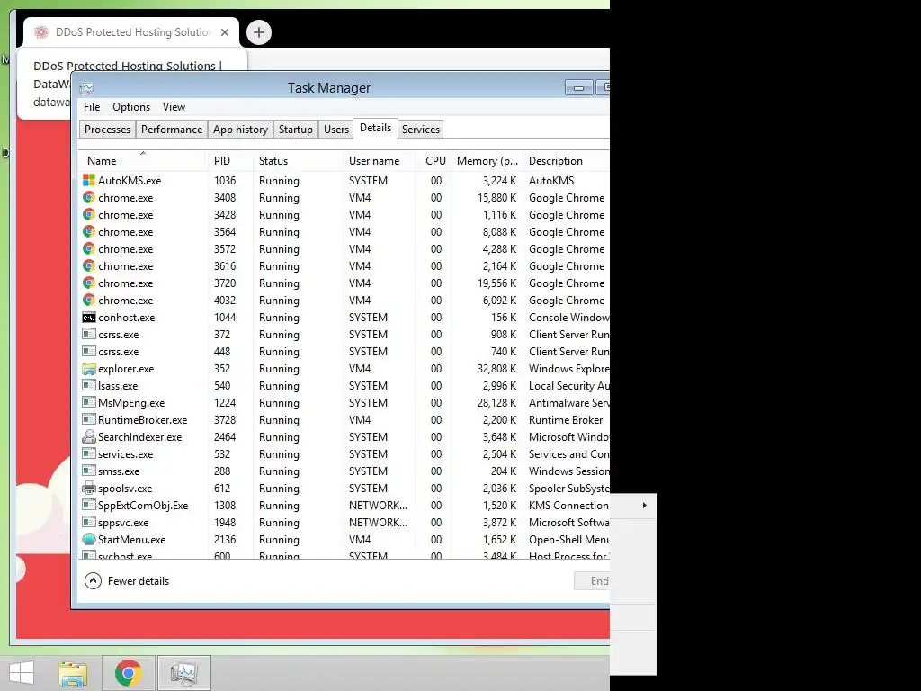Sort by the User name column
The height and width of the screenshot is (691, 921).
380,160
